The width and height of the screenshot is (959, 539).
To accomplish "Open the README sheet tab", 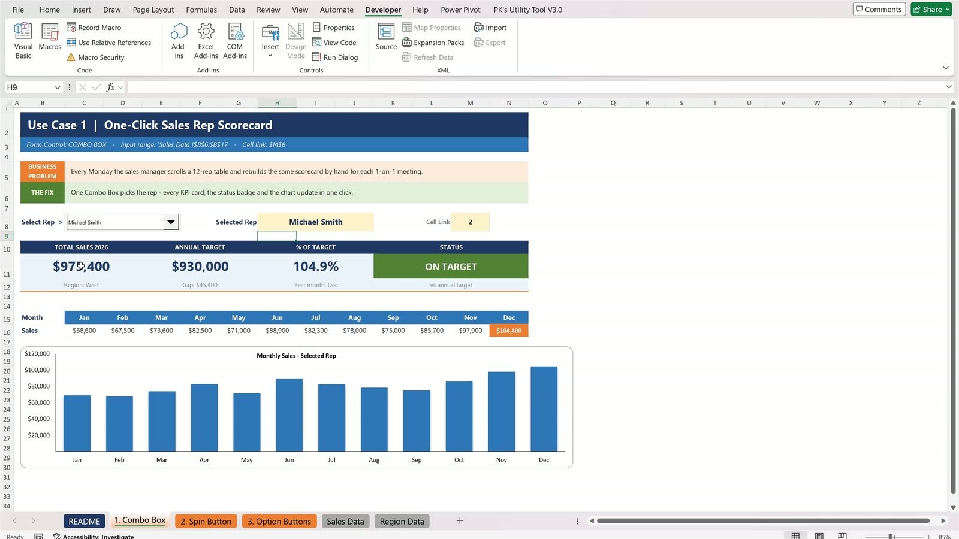I will click(84, 522).
